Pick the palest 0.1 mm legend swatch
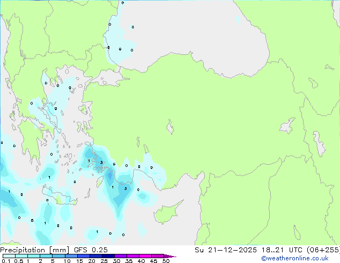This screenshot has height=263, width=340. (x=8, y=256)
